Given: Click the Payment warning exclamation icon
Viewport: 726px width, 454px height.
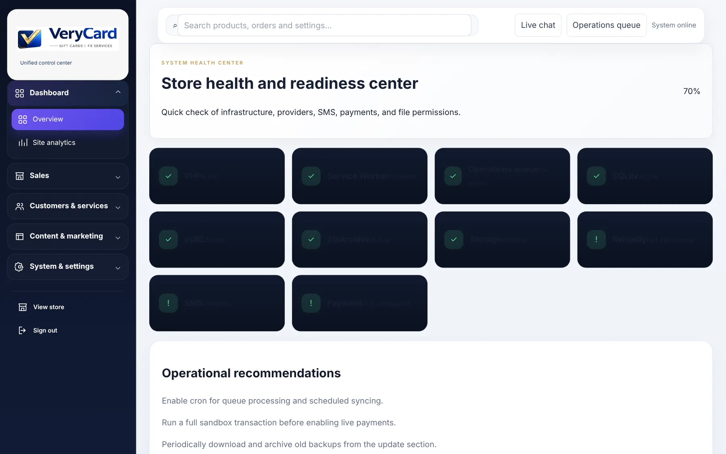Looking at the screenshot, I should (311, 303).
